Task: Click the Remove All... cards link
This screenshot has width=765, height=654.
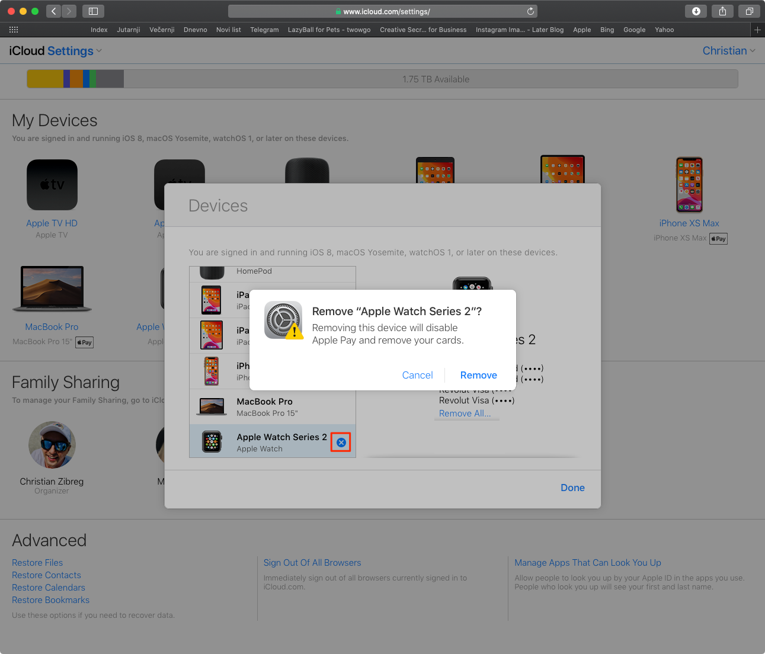Action: click(465, 413)
